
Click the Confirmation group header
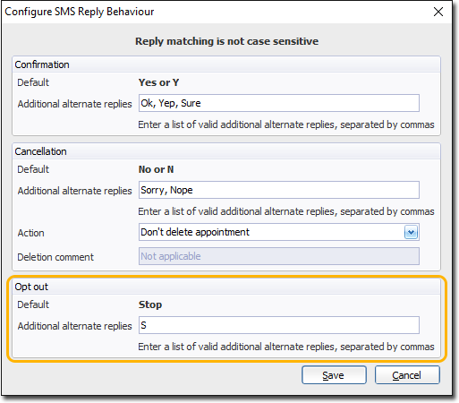(42, 64)
